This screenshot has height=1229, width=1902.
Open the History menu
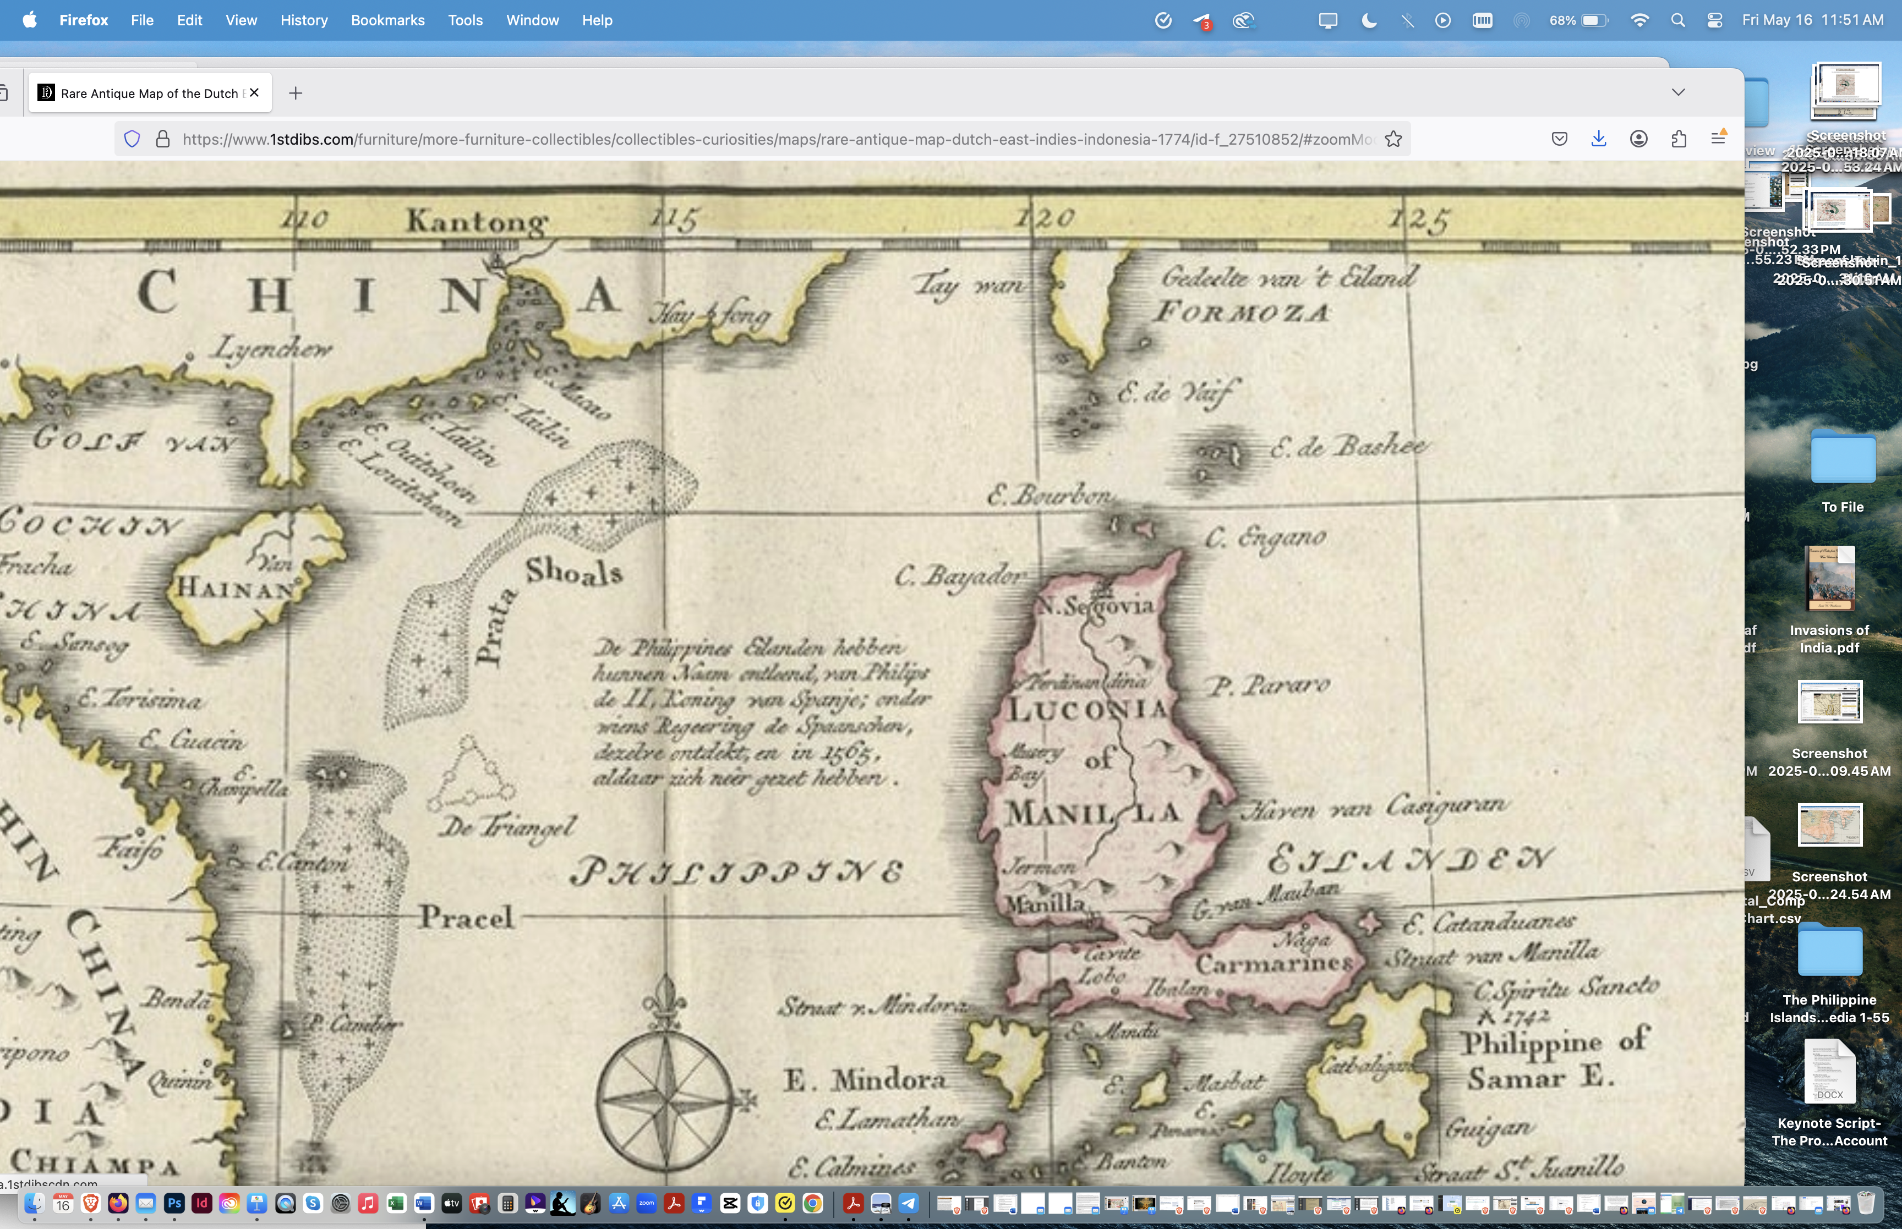coord(303,20)
